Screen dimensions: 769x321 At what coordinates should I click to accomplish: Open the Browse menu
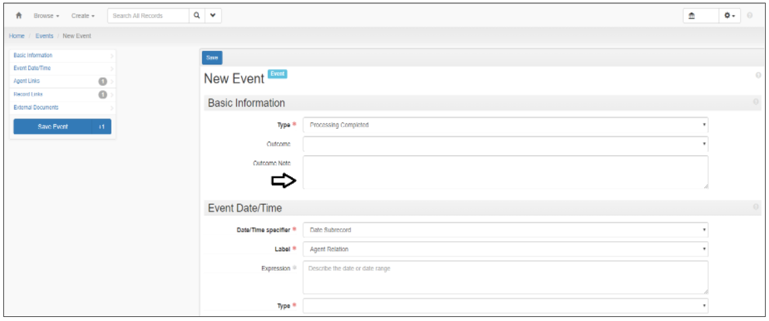46,15
